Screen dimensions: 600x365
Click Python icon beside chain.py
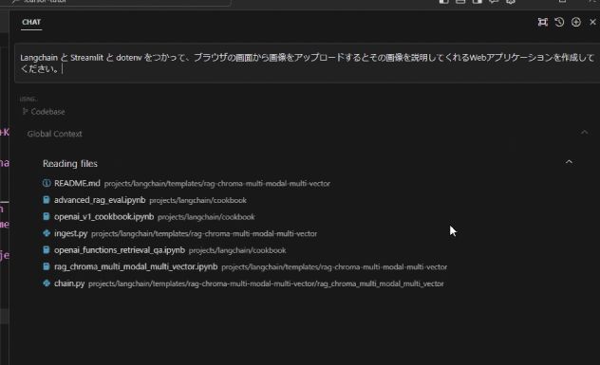point(47,283)
